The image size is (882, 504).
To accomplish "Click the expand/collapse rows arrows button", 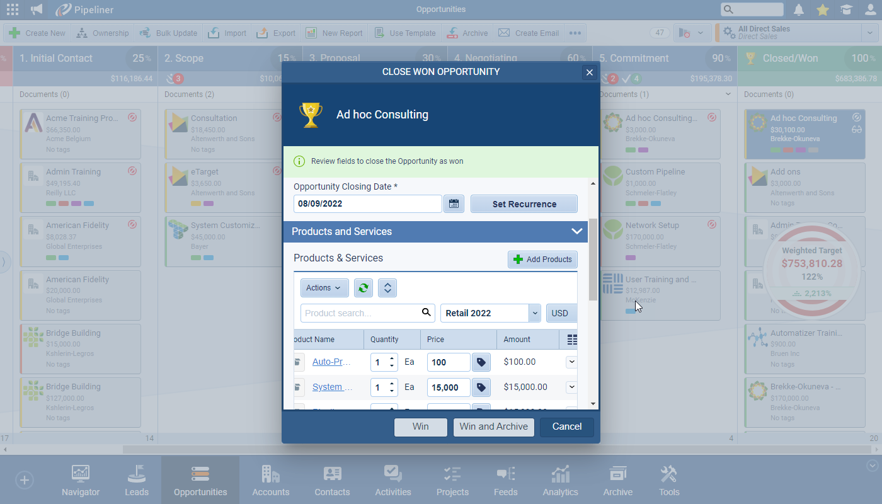I will (387, 288).
